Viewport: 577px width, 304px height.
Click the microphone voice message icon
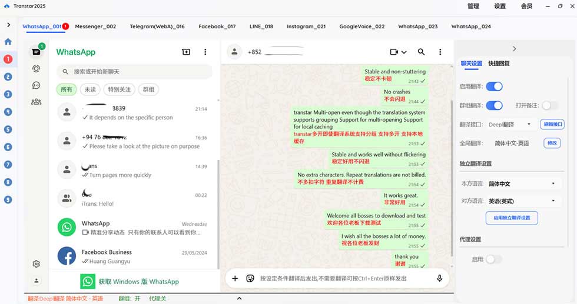(439, 278)
